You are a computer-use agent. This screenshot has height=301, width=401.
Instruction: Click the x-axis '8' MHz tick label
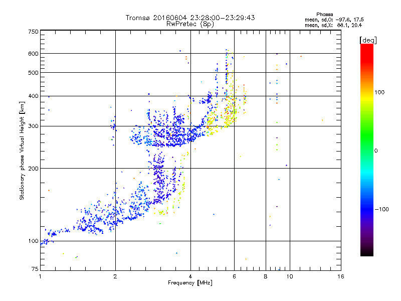pyautogui.click(x=266, y=276)
